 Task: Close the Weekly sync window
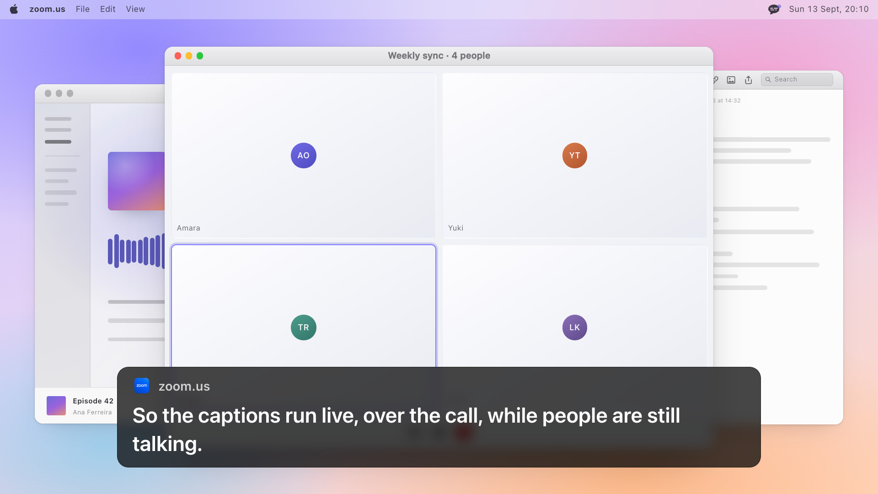tap(178, 56)
